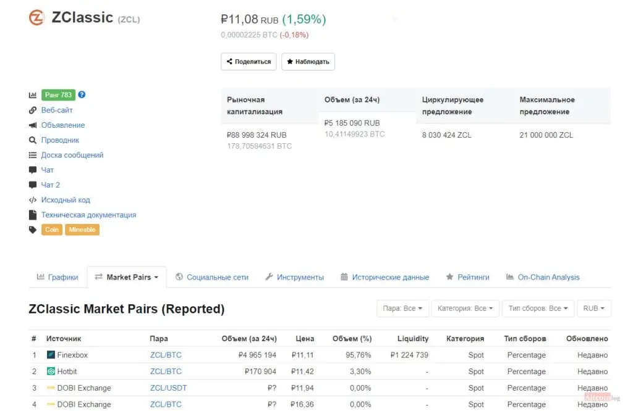Screen dimensions: 633x411
Task: Click DOBI Exchange logo in row 3
Action: [51, 388]
